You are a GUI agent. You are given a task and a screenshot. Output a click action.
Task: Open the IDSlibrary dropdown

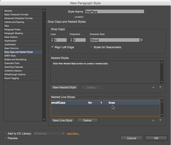49,134
